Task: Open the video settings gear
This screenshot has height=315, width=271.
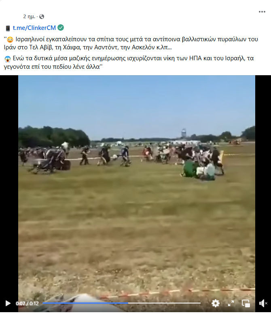Action: 216,303
